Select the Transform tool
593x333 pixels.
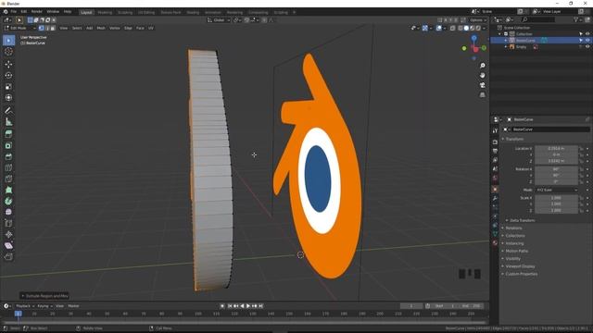coord(8,97)
